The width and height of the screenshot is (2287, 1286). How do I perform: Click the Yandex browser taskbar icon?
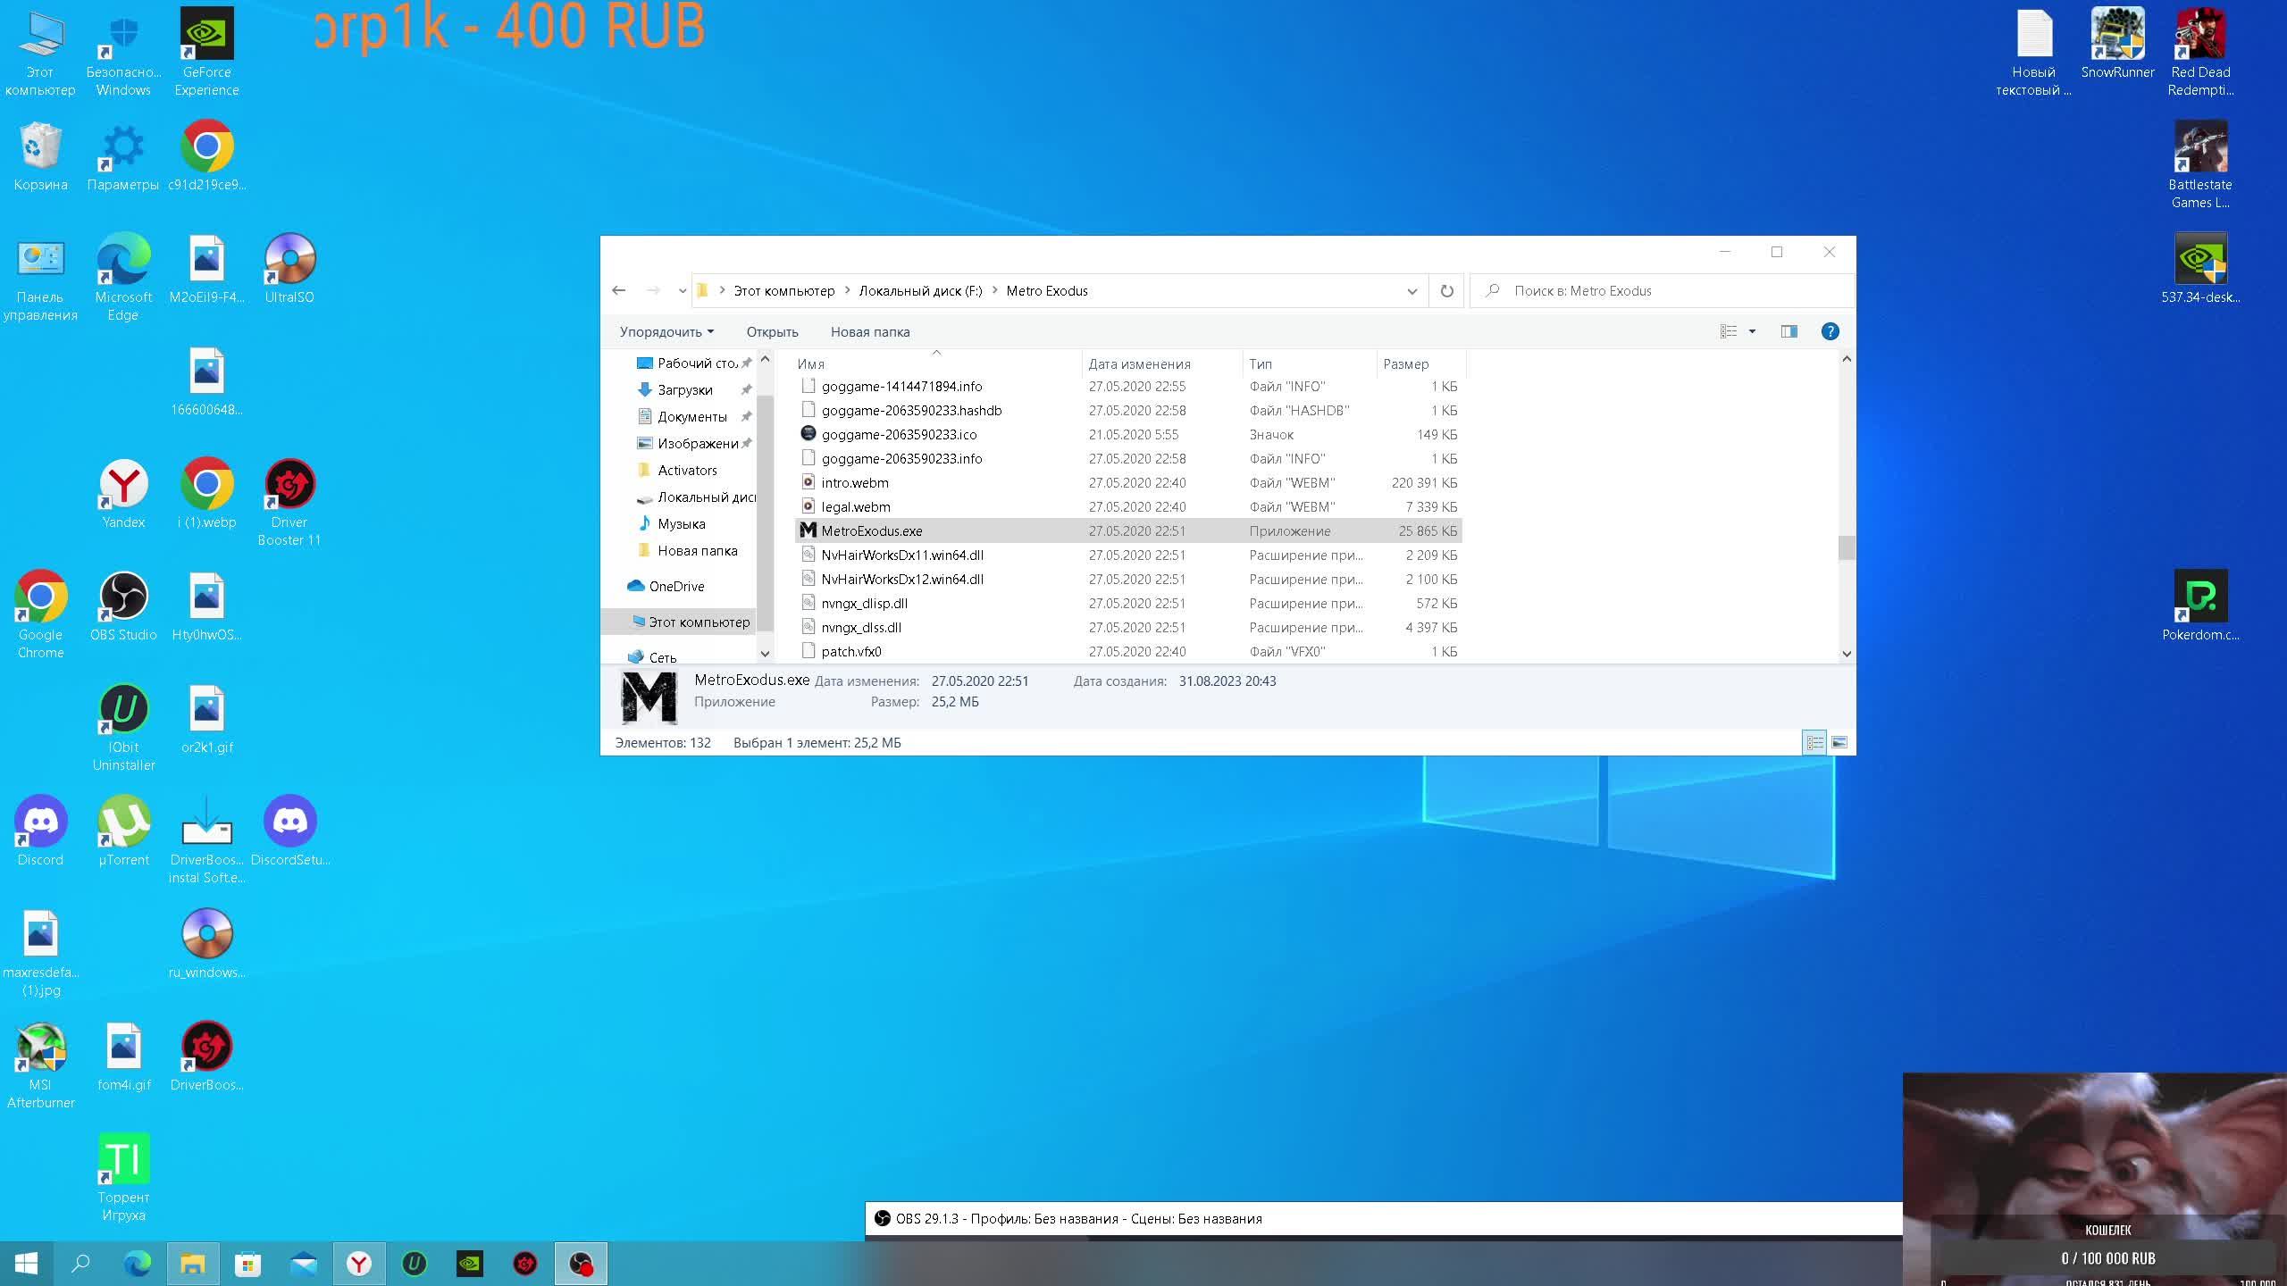pos(359,1264)
